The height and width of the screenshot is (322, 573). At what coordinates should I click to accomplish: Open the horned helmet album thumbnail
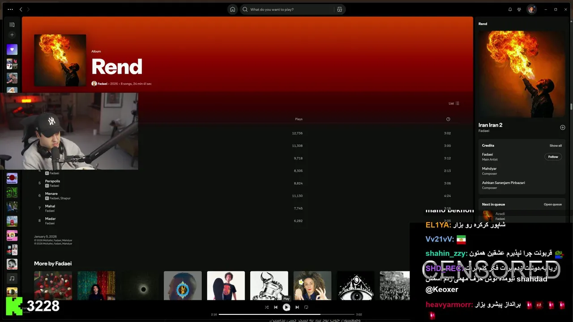click(x=269, y=285)
